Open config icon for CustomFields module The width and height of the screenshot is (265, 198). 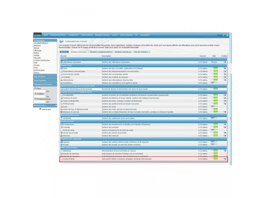pos(225,159)
